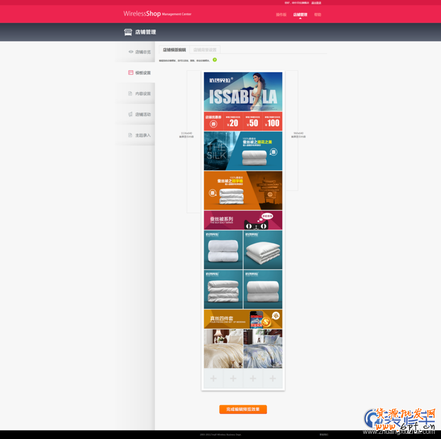Image resolution: width=441 pixels, height=439 pixels.
Task: Click the round 券 coupon icon
Action: pos(213,123)
